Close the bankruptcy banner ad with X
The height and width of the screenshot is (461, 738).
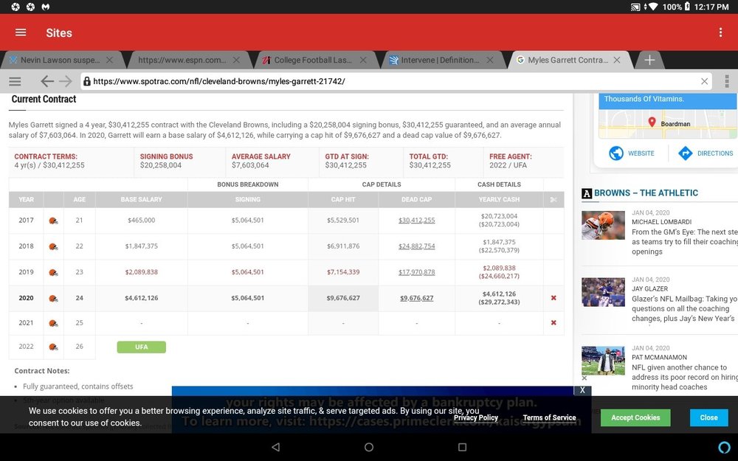[582, 390]
